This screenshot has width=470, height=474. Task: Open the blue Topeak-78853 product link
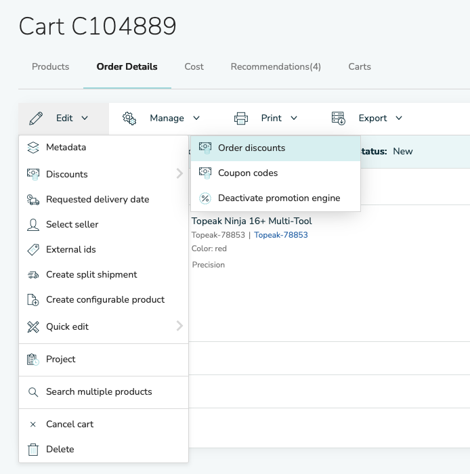(x=280, y=235)
